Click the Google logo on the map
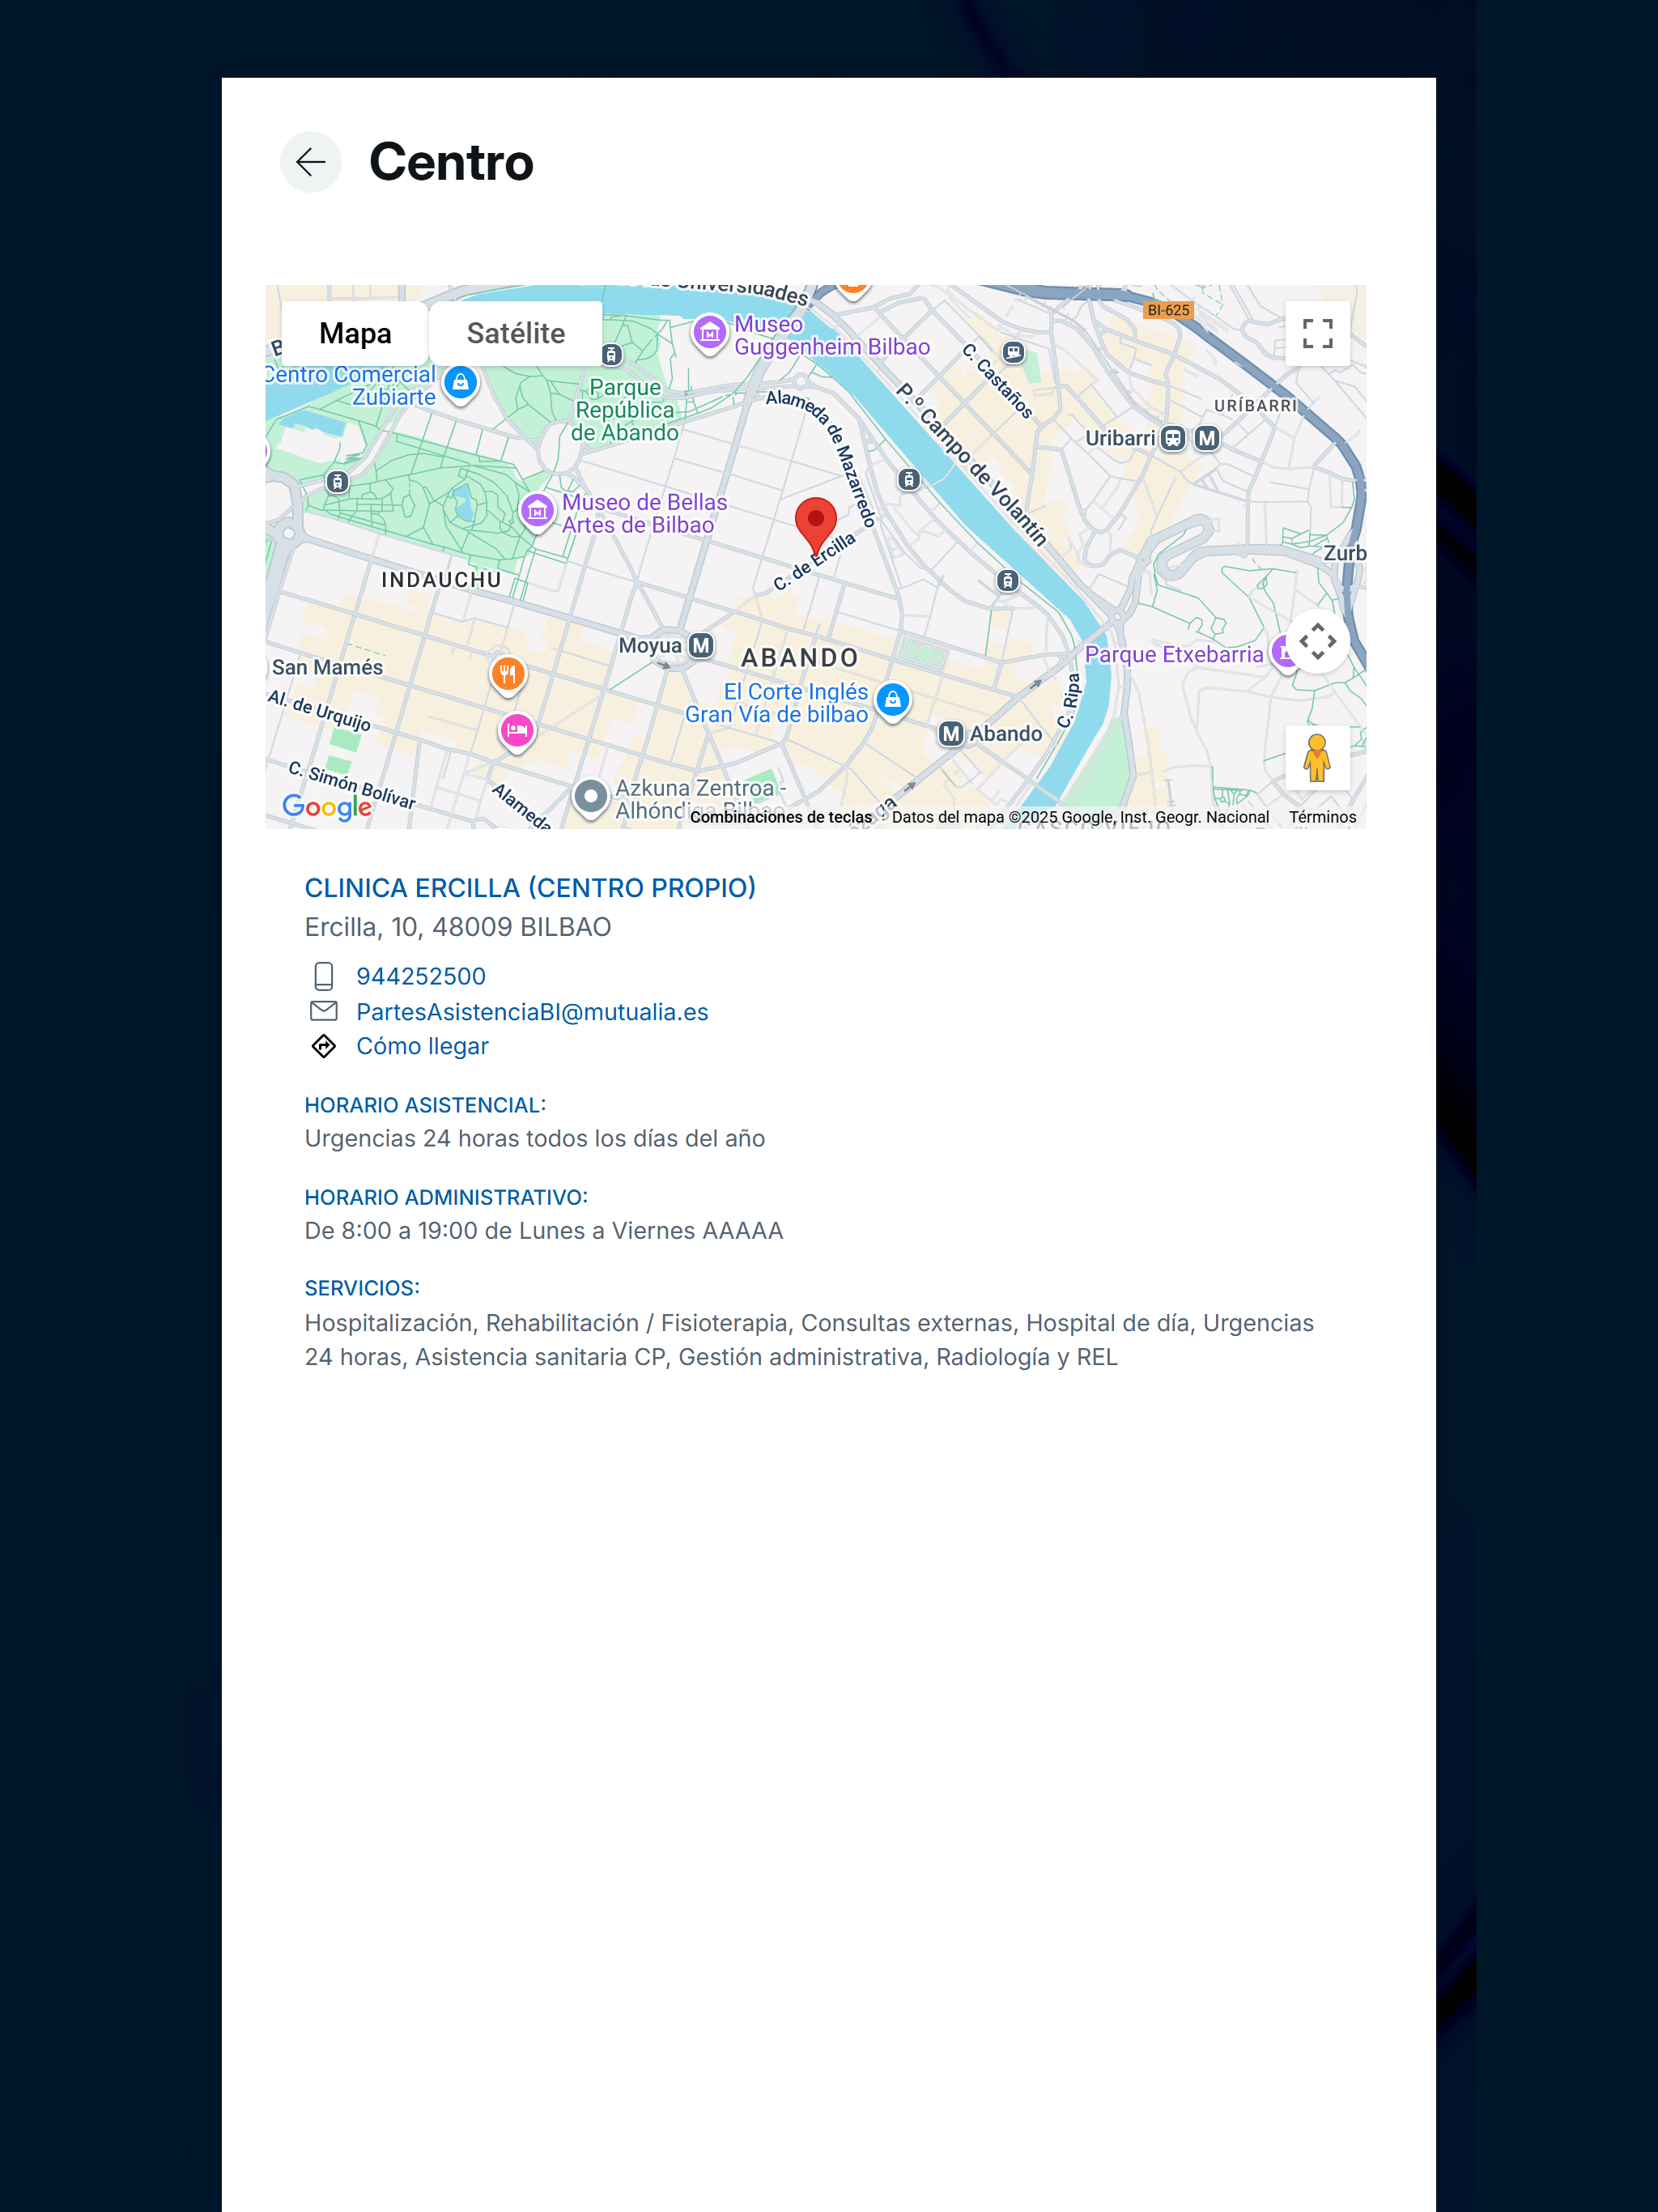Viewport: 1658px width, 2212px height. [327, 807]
